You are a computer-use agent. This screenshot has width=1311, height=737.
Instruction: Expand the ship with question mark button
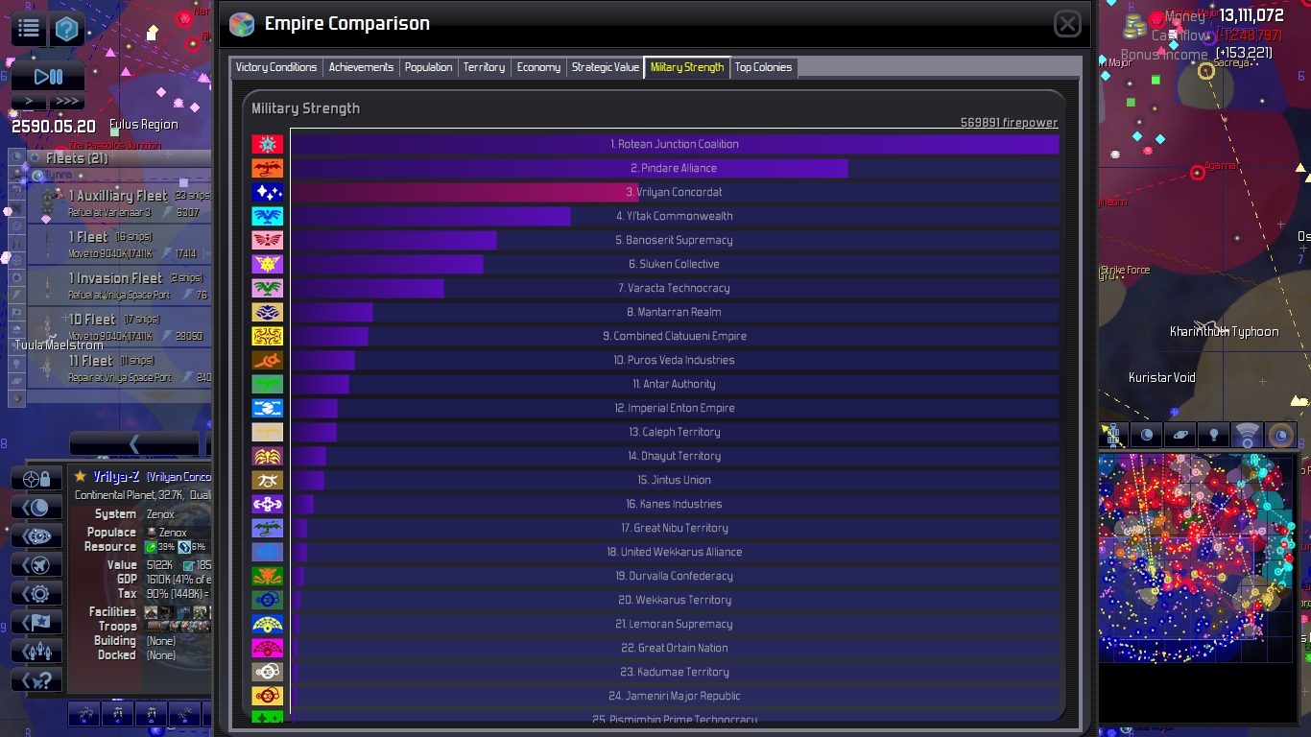(36, 679)
